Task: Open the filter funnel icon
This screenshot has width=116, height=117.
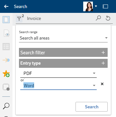Action: click(19, 19)
